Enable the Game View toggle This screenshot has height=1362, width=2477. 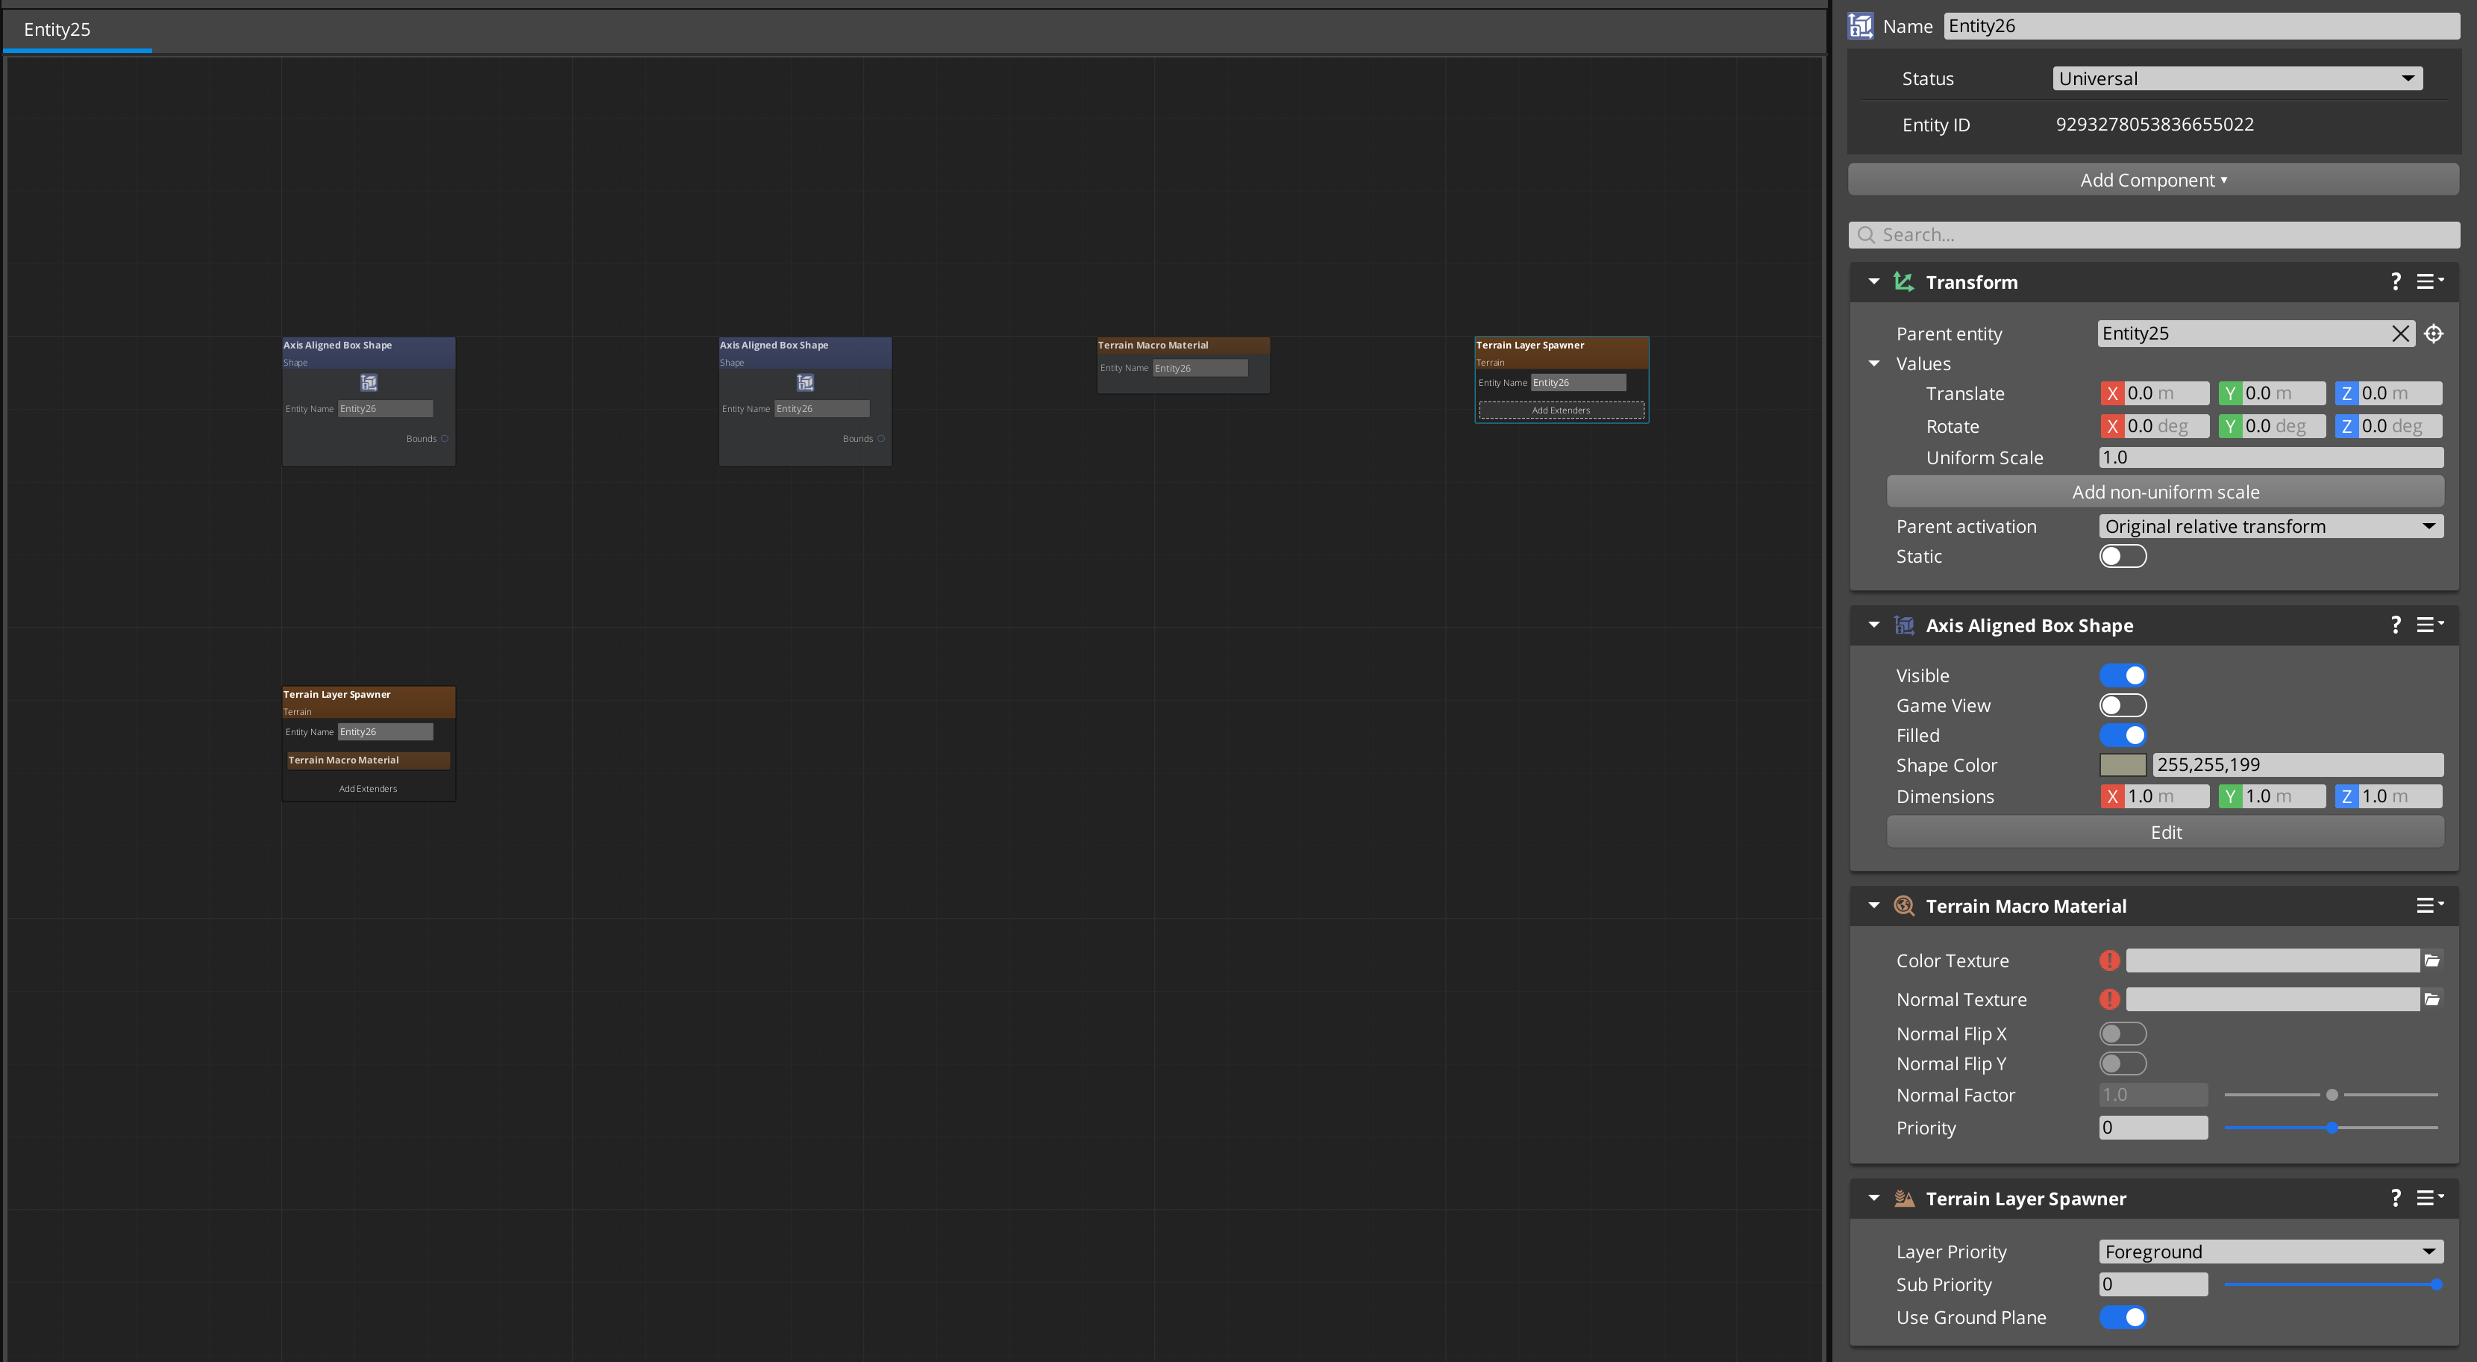point(2123,705)
